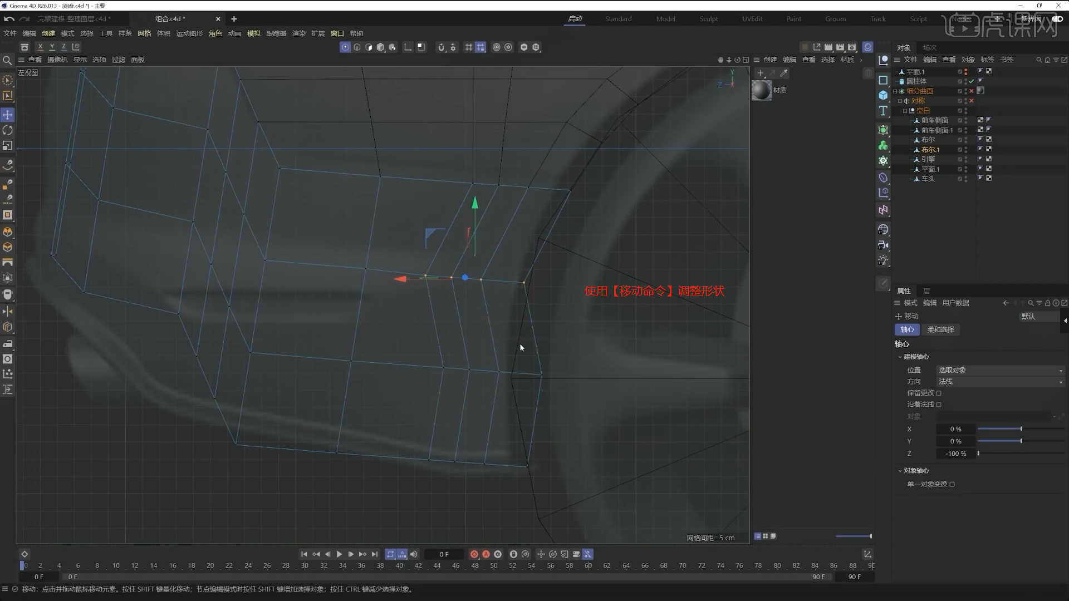Click the Undo arrow icon
Viewport: 1069px width, 601px height.
pos(9,19)
